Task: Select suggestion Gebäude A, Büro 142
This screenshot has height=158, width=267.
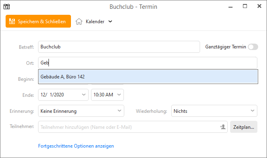Action: pyautogui.click(x=148, y=77)
